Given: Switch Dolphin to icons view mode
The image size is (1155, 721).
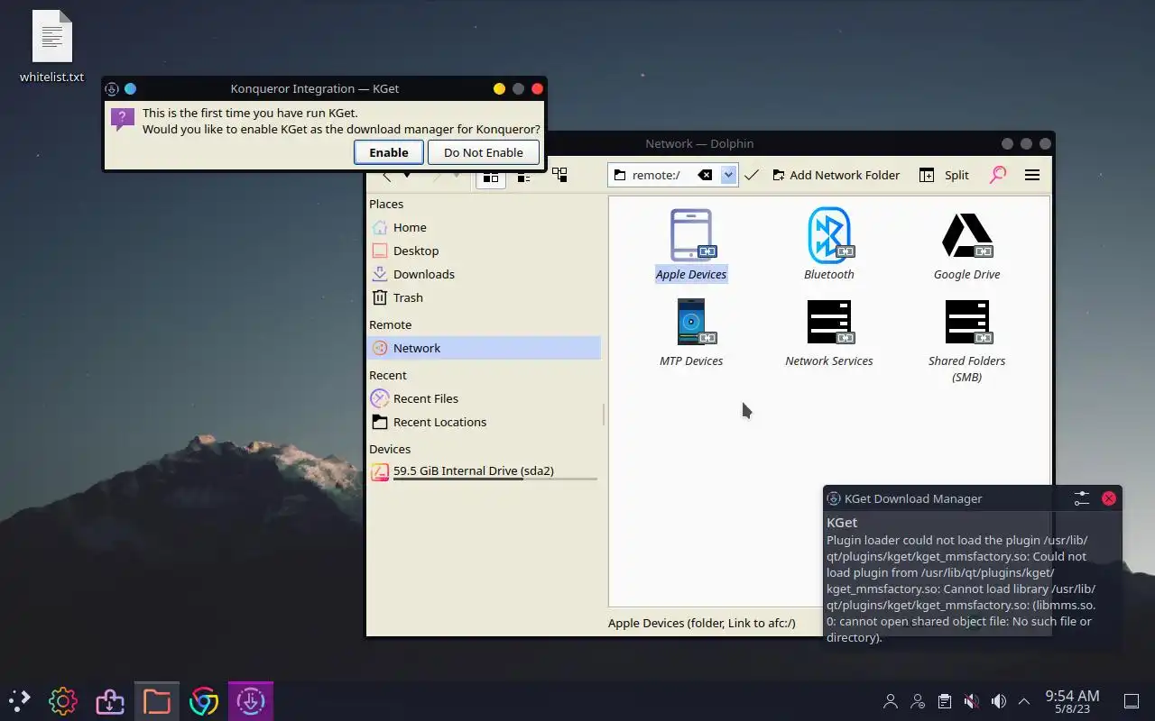Looking at the screenshot, I should [491, 176].
